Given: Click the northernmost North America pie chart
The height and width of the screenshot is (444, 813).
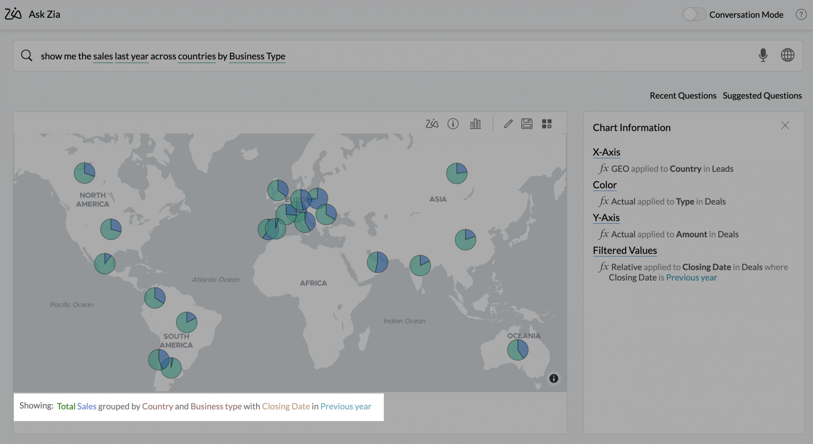Looking at the screenshot, I should [x=85, y=173].
